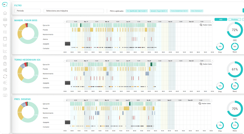
Task: Open the checklist icon in the sidebar
Action: coord(5,32)
